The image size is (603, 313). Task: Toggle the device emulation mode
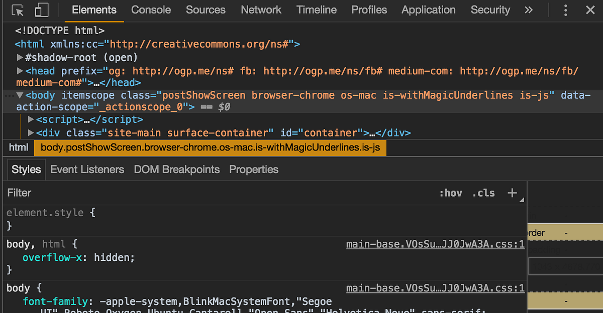click(x=41, y=10)
